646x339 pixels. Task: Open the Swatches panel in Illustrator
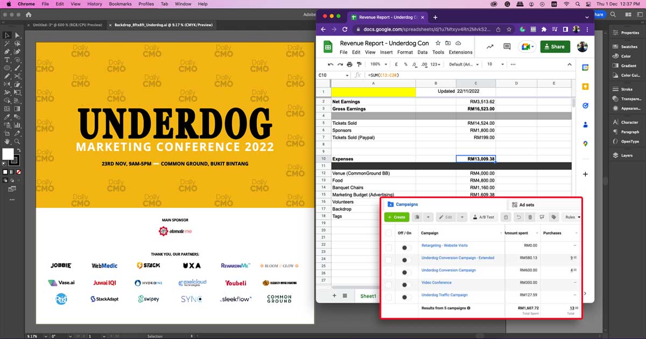(x=624, y=47)
